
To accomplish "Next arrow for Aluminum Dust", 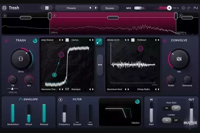I will [x=128, y=89].
